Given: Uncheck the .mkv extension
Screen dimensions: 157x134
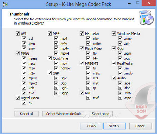Looking at the screenshot, I should [88, 39].
